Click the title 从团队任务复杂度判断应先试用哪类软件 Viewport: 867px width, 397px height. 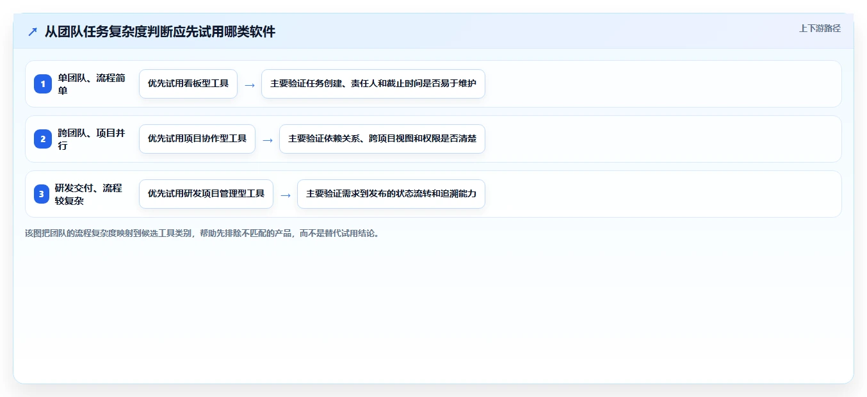[160, 32]
